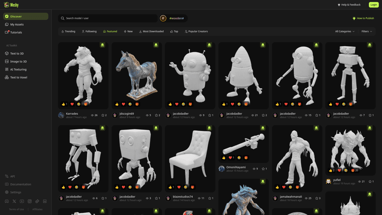Open the Text to 3D tool
Screen dimensions: 382x215
tap(25, 53)
